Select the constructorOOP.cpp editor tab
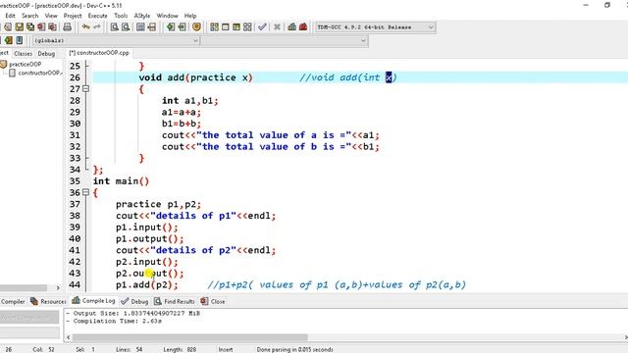 coord(99,53)
